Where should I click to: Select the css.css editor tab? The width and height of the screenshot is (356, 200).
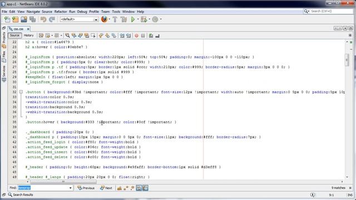tap(18, 29)
